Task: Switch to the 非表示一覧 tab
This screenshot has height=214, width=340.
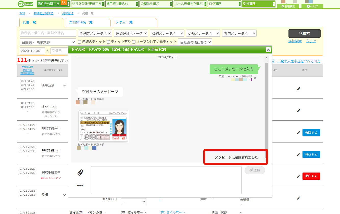Action: tap(124, 22)
